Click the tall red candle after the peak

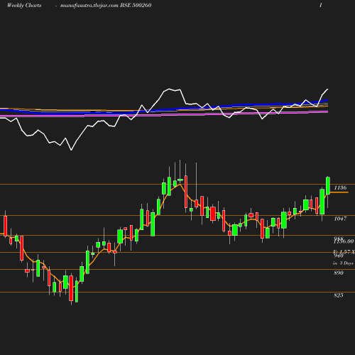(x=186, y=192)
